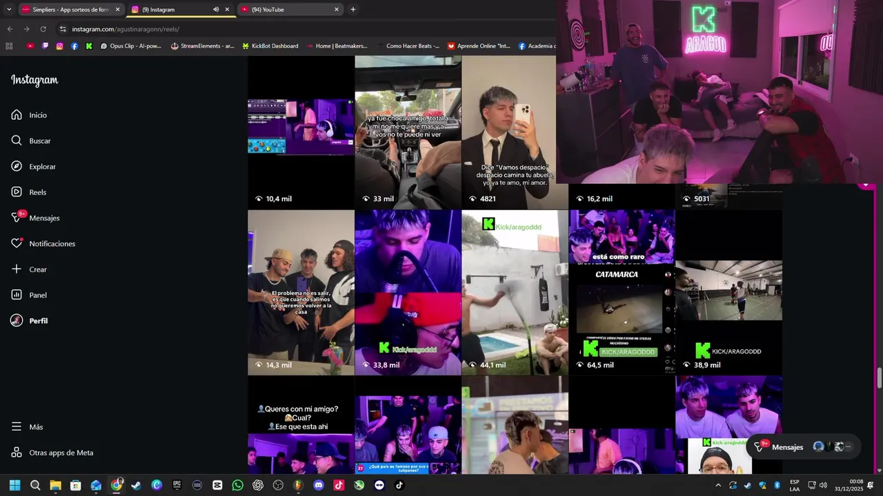The height and width of the screenshot is (496, 883).
Task: Open the YouTube bookmark icon
Action: click(30, 46)
